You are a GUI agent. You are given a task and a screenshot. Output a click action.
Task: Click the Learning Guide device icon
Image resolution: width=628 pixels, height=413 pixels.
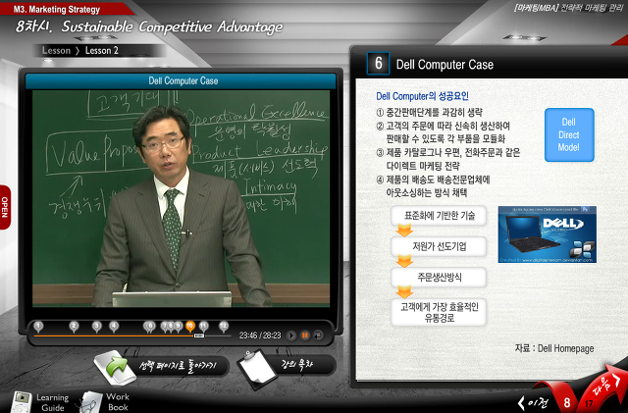[x=22, y=402]
